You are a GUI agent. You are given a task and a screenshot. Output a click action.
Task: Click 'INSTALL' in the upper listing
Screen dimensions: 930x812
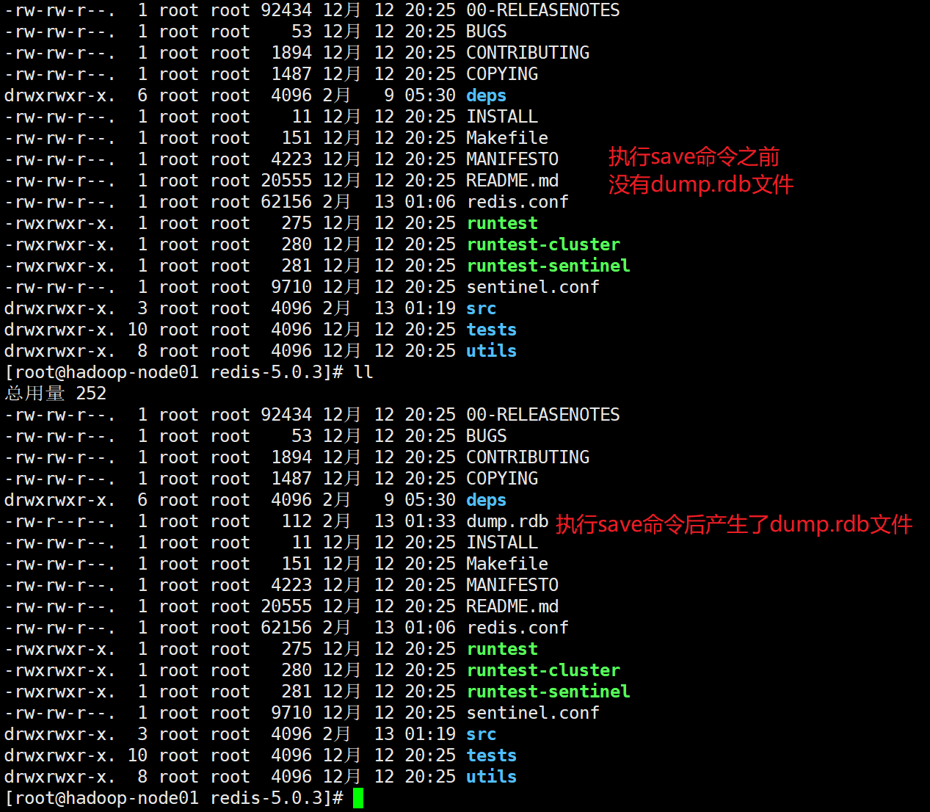(502, 117)
